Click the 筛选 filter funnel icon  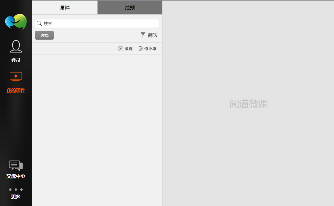coord(143,35)
